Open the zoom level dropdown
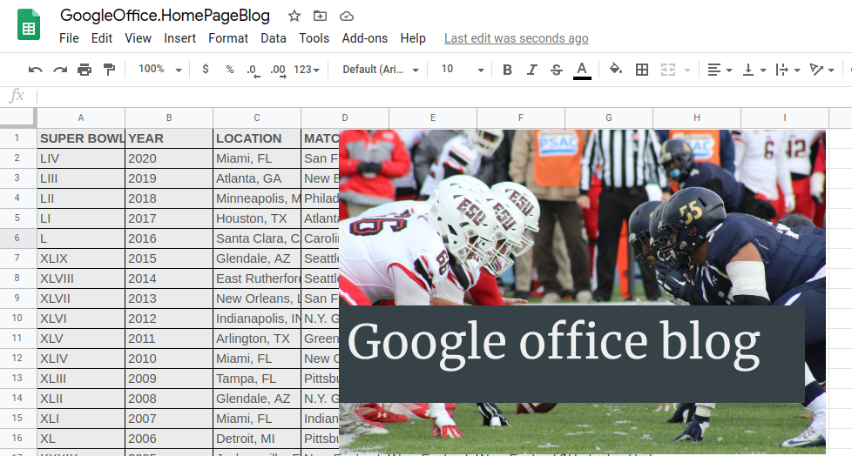 point(160,70)
